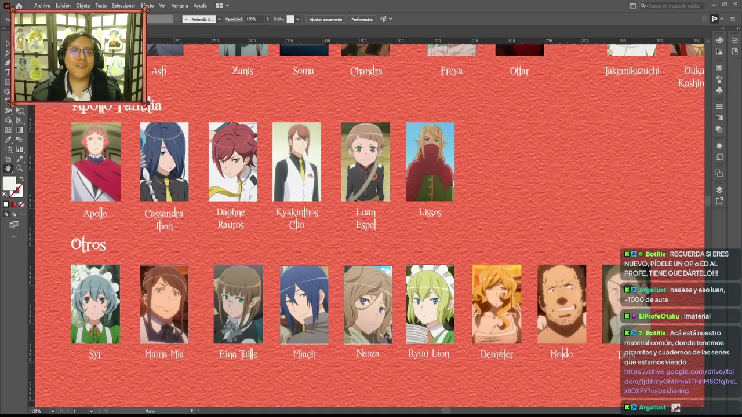Enable Draw Normal mode
This screenshot has width=742, height=417.
pyautogui.click(x=6, y=214)
